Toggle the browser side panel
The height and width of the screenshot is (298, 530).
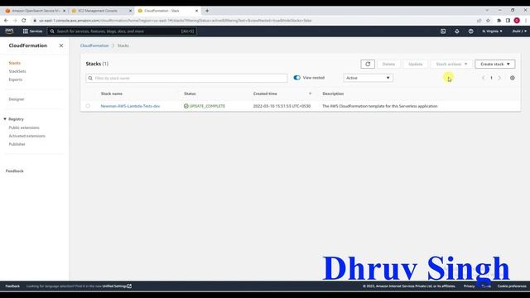click(x=508, y=20)
